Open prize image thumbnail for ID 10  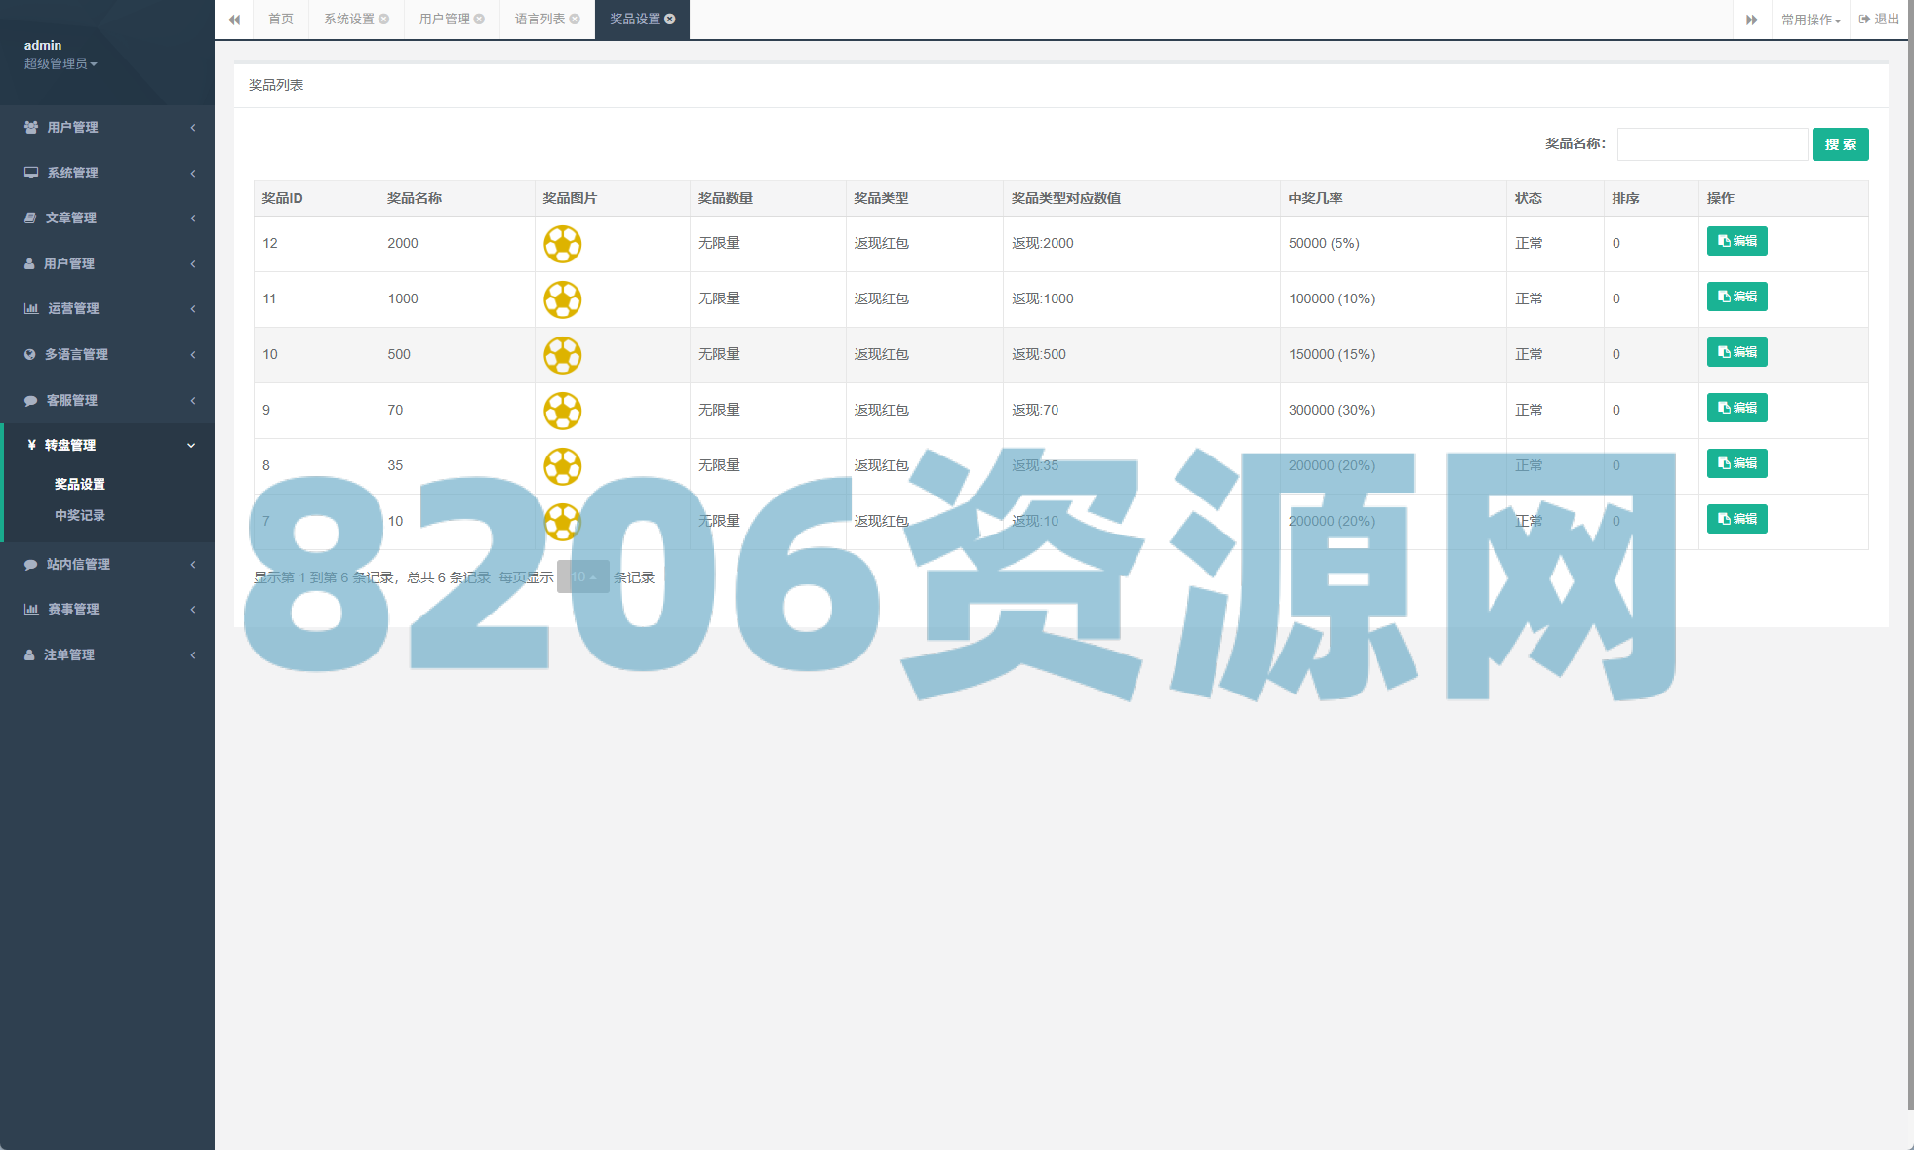[563, 355]
